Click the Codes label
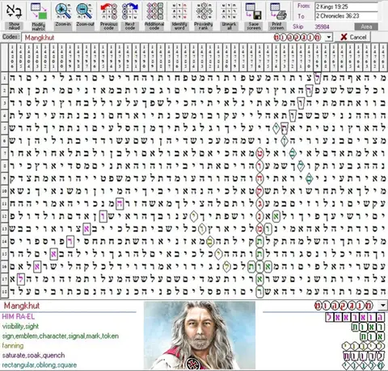The width and height of the screenshot is (388, 371). pos(11,37)
